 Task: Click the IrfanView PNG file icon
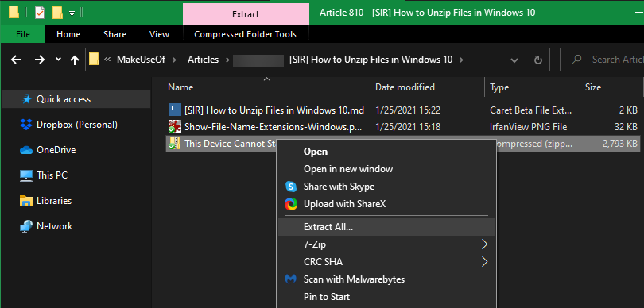tap(175, 127)
